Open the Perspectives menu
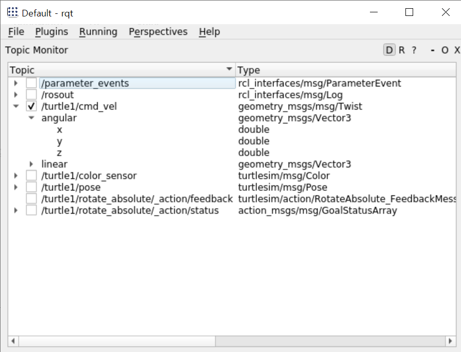Screen dimensions: 461x352 (158, 32)
